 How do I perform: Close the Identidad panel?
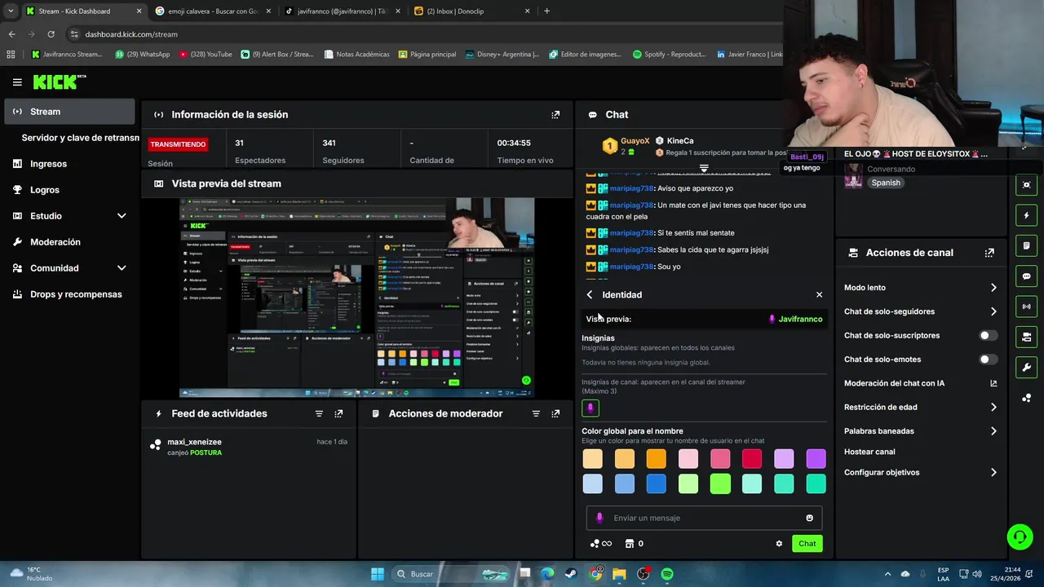(x=819, y=295)
